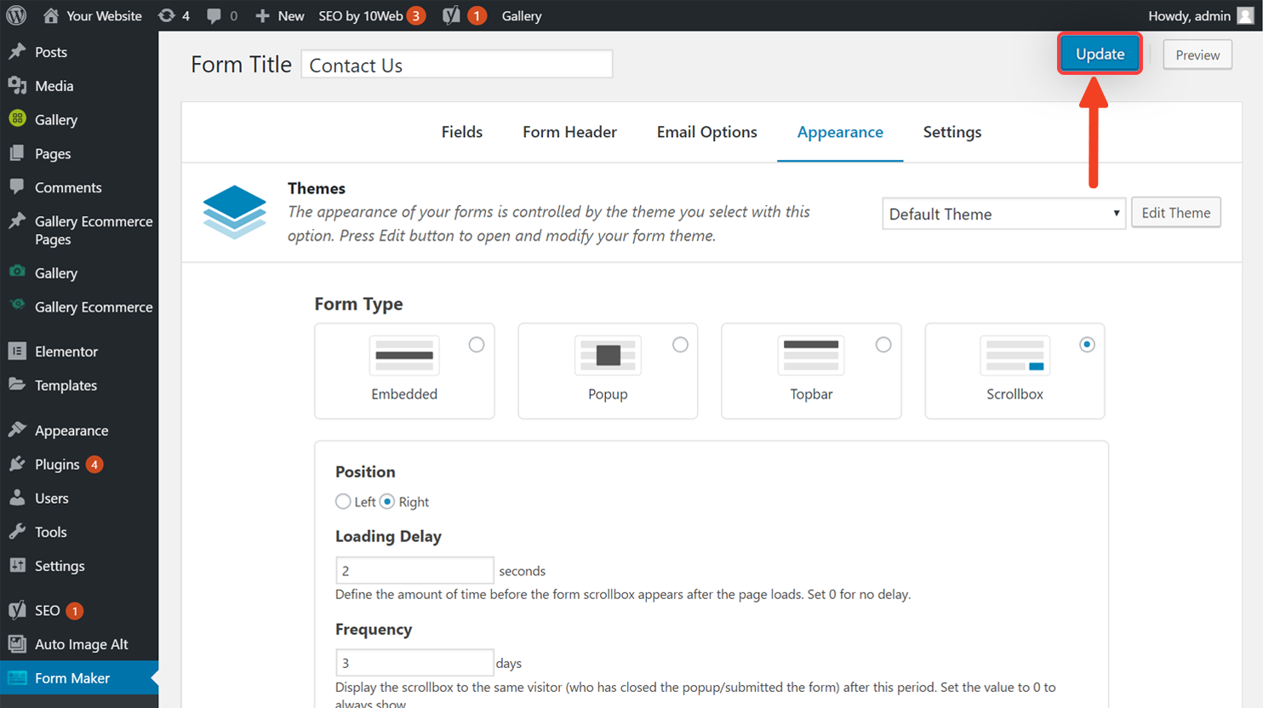
Task: Click the Tools wrench icon
Action: coord(17,532)
